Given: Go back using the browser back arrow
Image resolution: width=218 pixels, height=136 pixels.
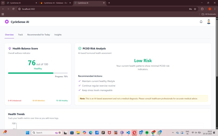Looking at the screenshot, I should pyautogui.click(x=3, y=9).
